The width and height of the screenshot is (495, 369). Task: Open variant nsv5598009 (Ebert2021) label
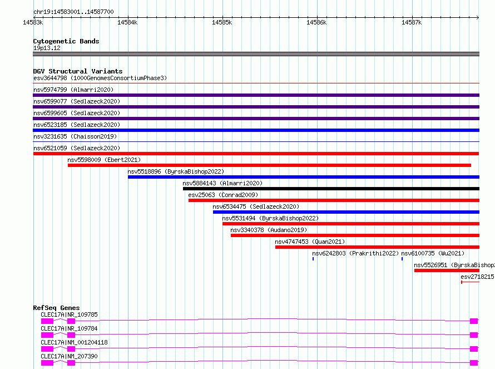click(x=104, y=160)
